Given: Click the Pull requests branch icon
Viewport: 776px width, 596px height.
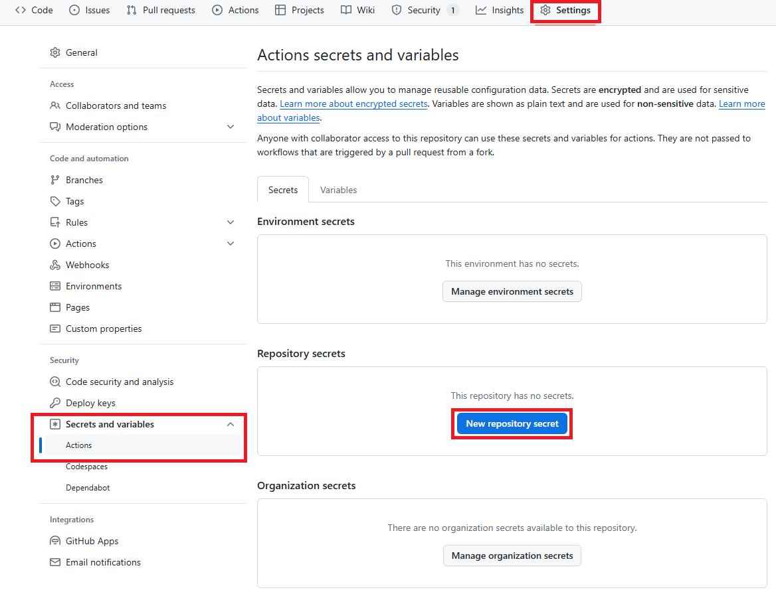Looking at the screenshot, I should pos(131,10).
